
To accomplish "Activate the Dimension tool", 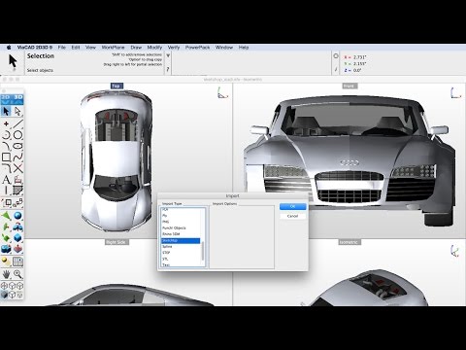I will tap(17, 179).
